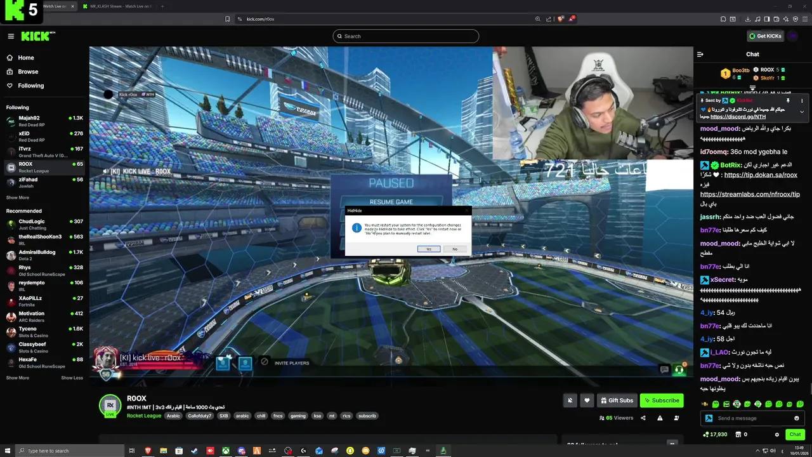
Task: Open Majah92's channel from the Following list
Action: 44,121
